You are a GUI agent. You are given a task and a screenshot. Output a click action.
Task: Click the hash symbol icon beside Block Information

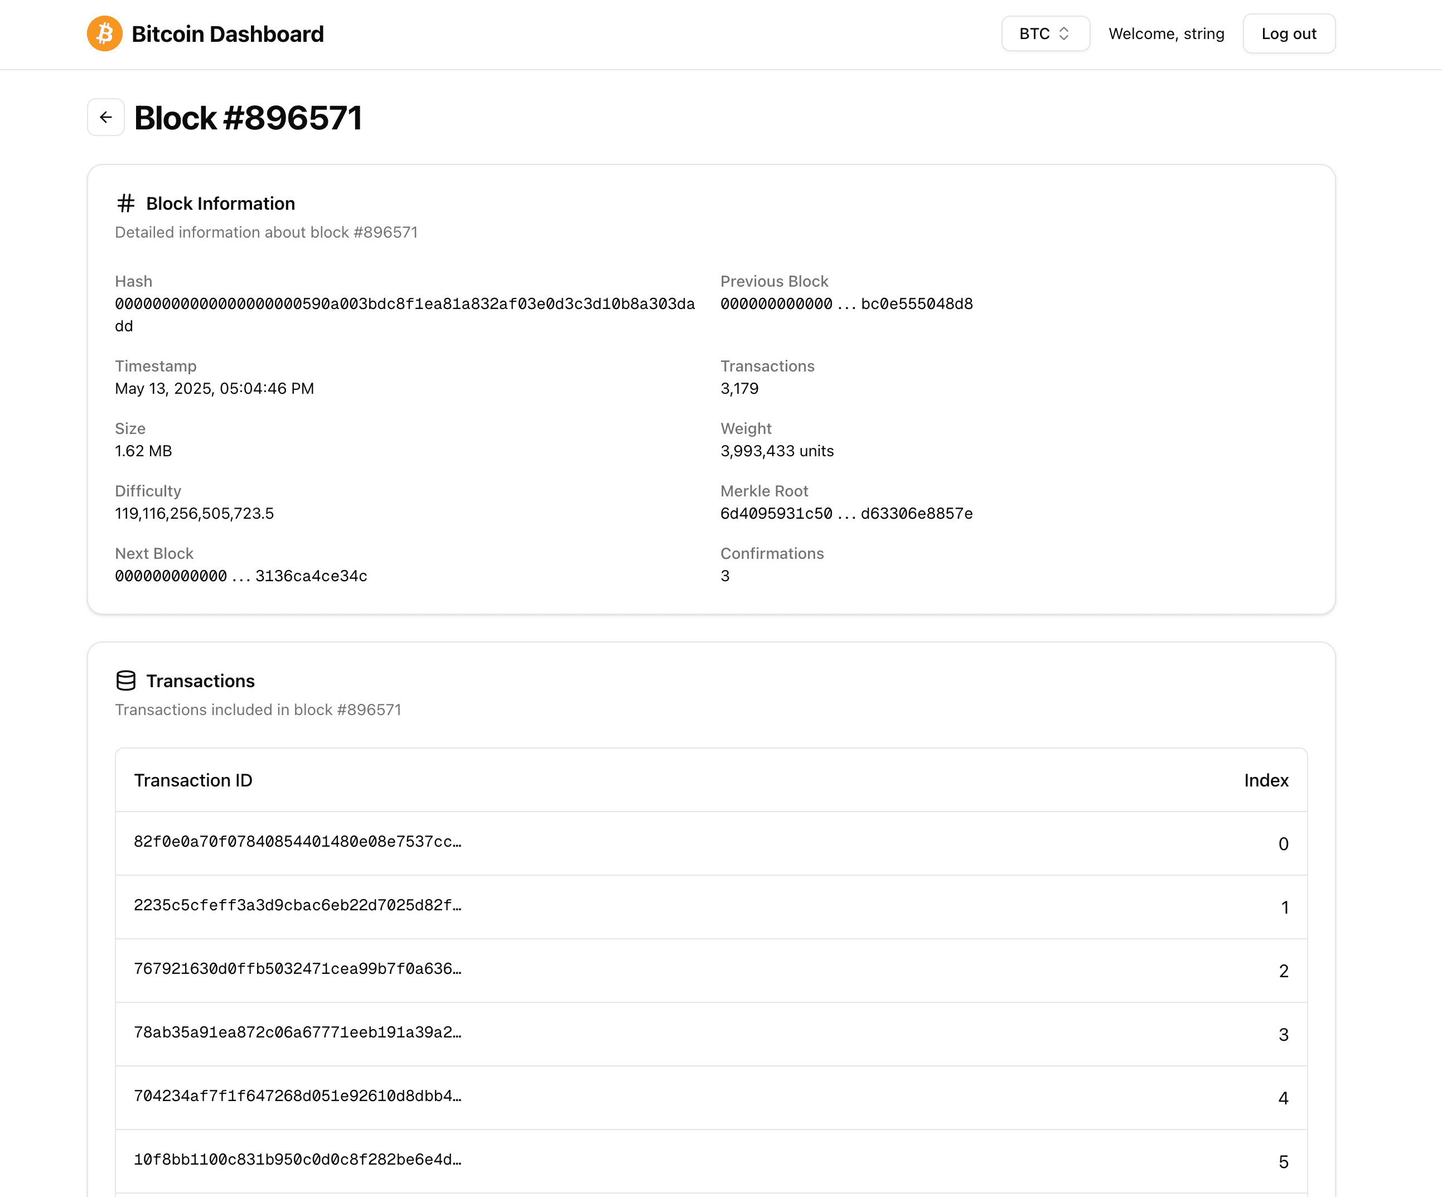[x=125, y=203]
